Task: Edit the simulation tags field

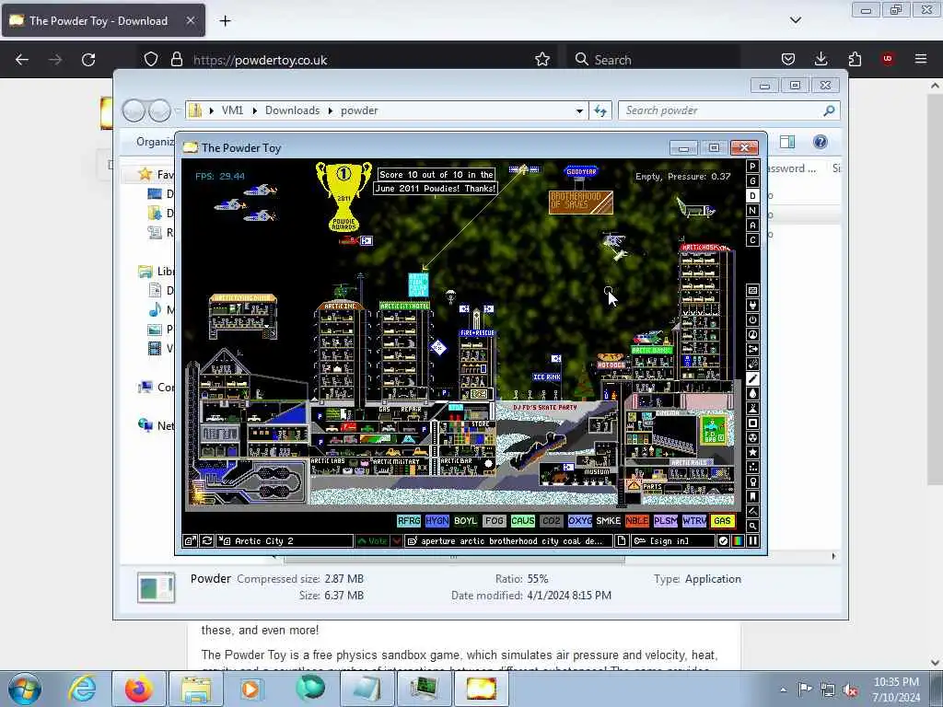Action: [x=508, y=541]
